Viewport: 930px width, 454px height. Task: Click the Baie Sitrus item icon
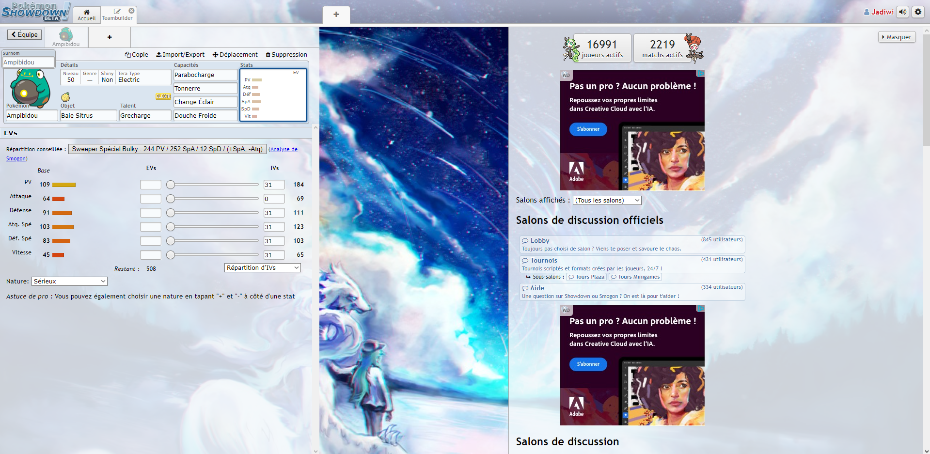pos(65,97)
